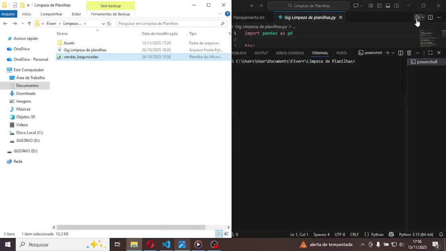Viewport: 446px width, 251px height.
Task: Open the run options dropdown beside play
Action: coord(423,17)
